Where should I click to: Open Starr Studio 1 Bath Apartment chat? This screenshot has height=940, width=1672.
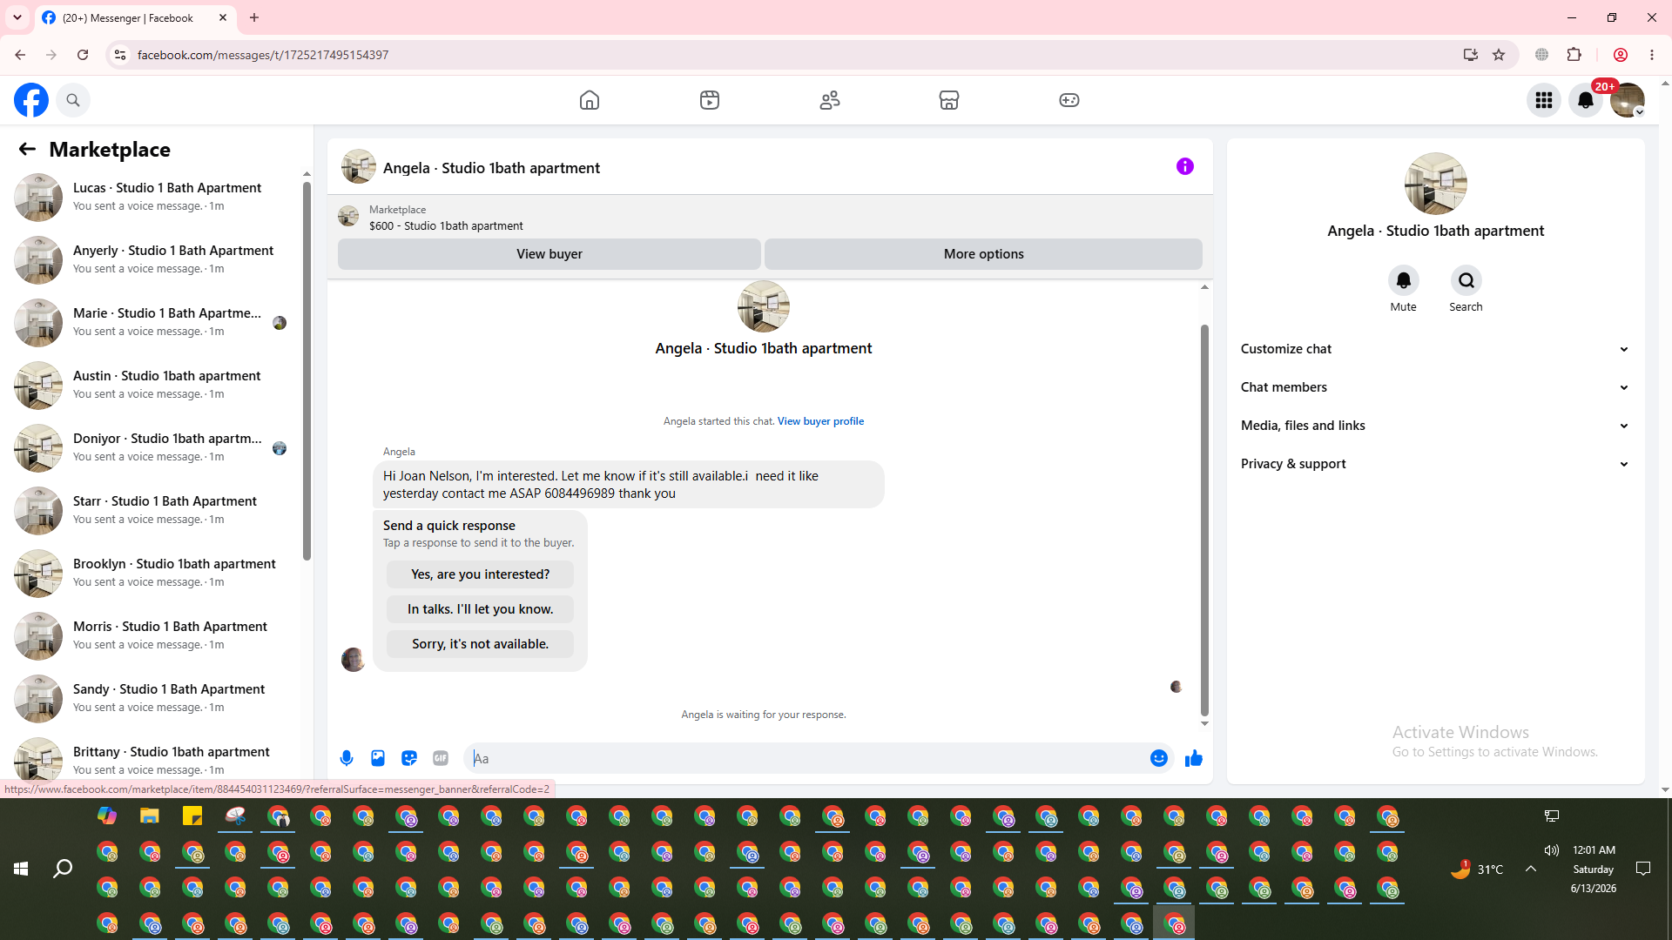(x=153, y=510)
